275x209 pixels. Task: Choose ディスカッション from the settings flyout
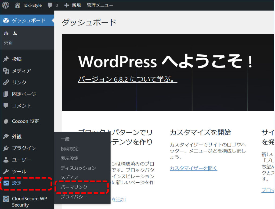(78, 168)
